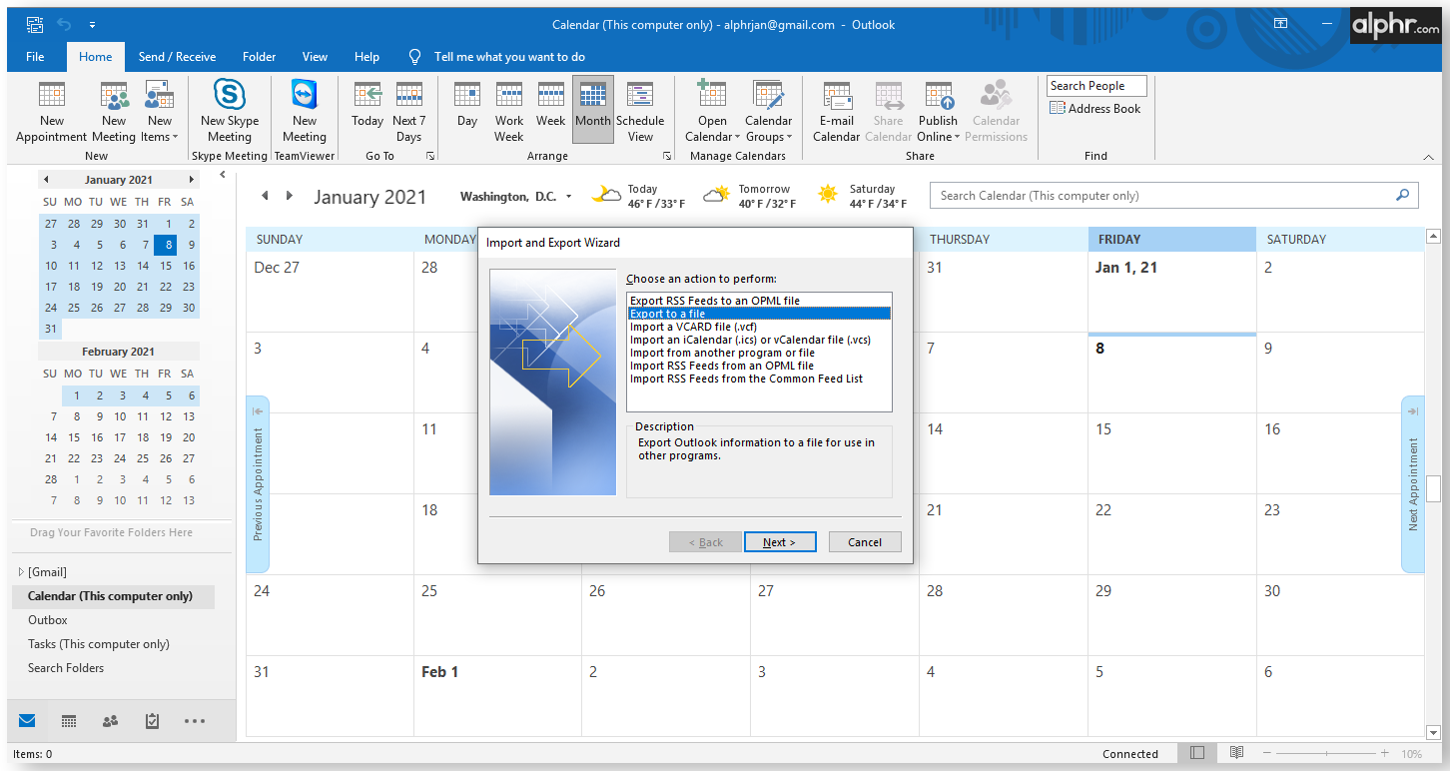This screenshot has height=771, width=1450.
Task: Undo the last action in quick access toolbar
Action: coord(65,23)
